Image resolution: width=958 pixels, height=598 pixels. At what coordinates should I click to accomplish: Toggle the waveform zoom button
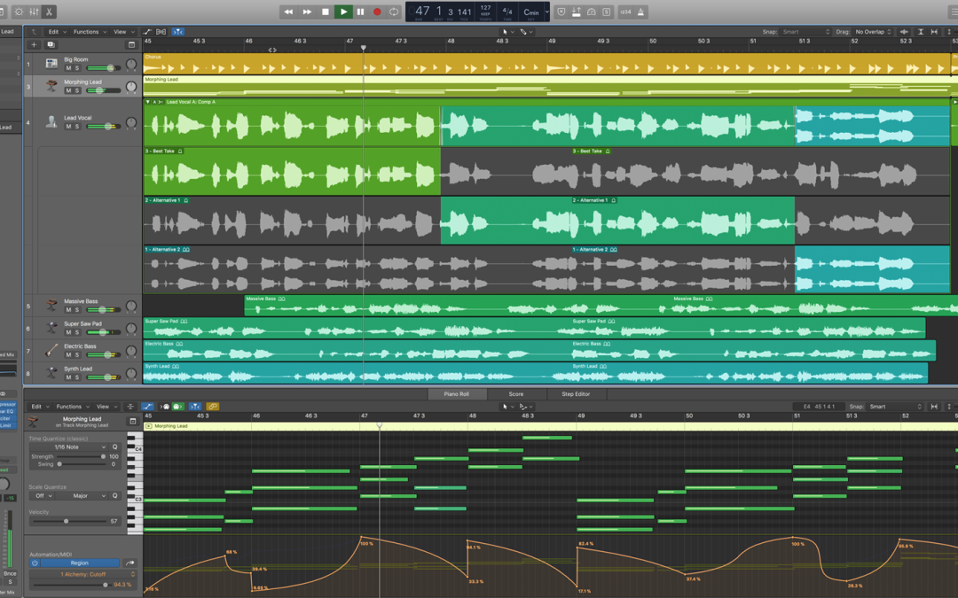click(904, 32)
